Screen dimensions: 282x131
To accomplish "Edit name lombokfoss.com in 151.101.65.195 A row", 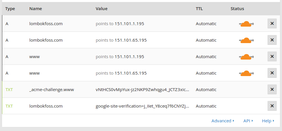I will click(x=46, y=40).
